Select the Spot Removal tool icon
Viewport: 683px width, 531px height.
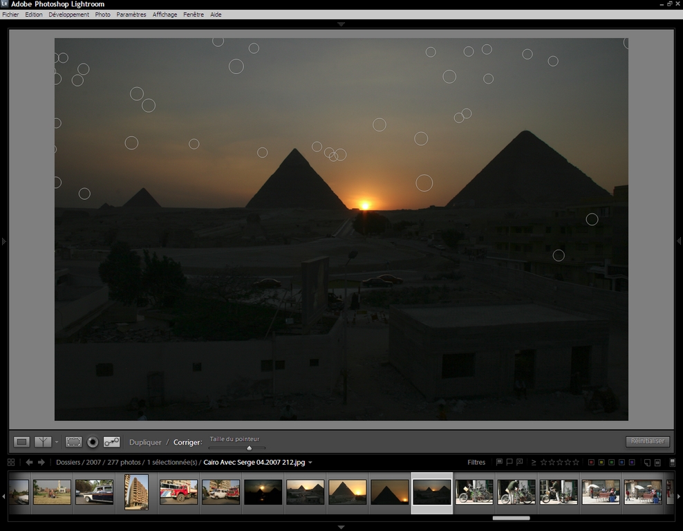click(111, 442)
